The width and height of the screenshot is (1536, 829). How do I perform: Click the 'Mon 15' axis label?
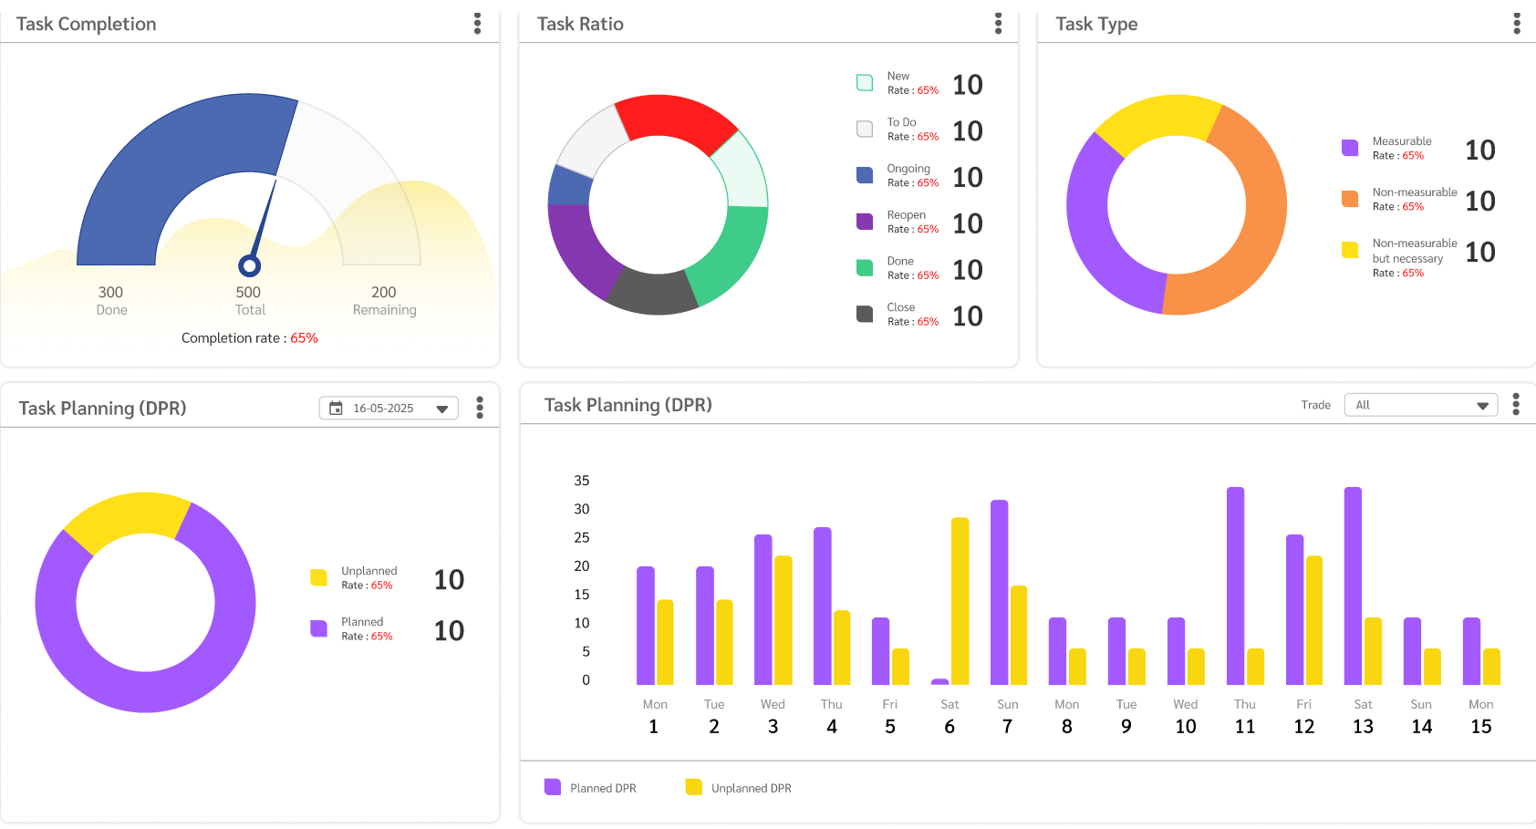click(x=1481, y=716)
